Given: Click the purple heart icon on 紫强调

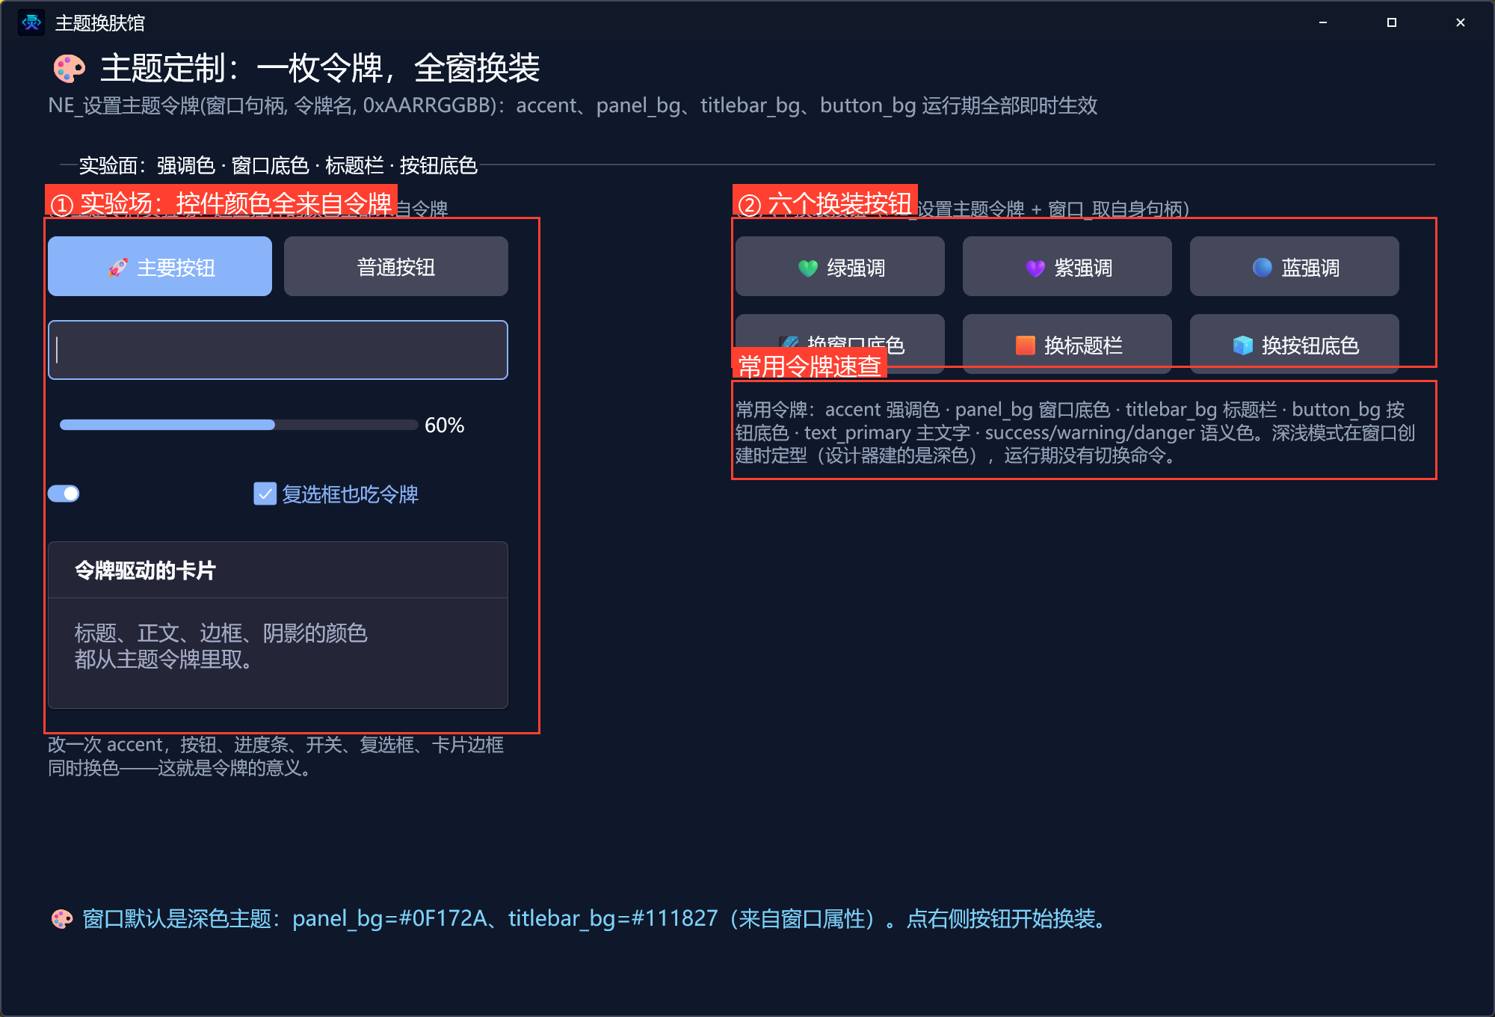Looking at the screenshot, I should tap(1035, 268).
